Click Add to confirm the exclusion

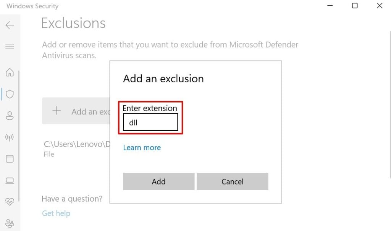tap(158, 181)
